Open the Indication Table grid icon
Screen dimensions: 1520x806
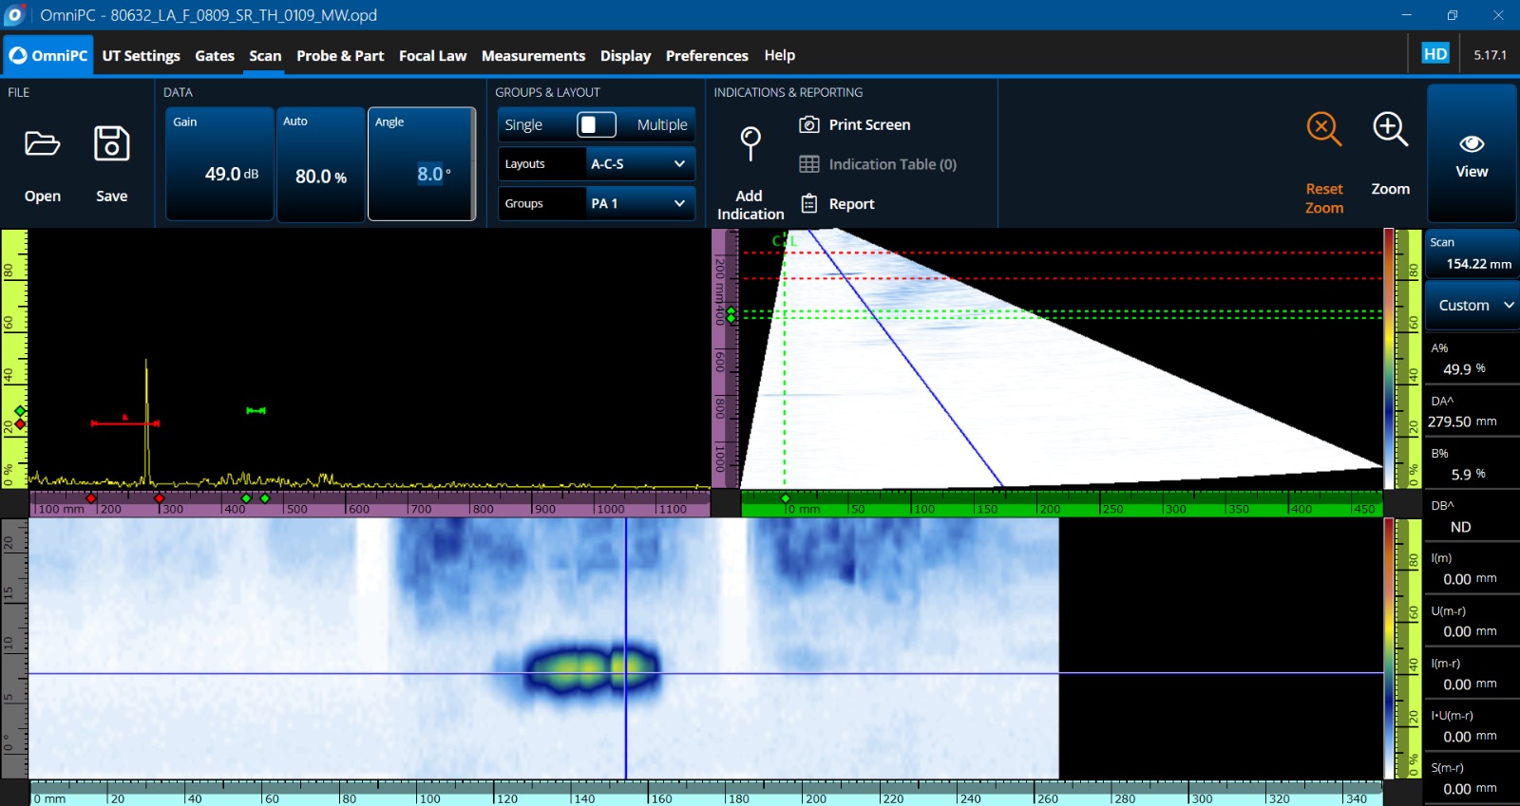tap(809, 164)
